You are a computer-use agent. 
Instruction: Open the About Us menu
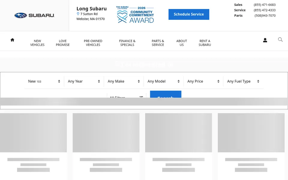[181, 43]
